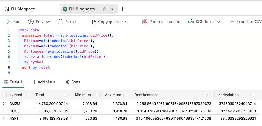Click the Recall icon button
This screenshot has height=126, width=262.
click(x=61, y=22)
